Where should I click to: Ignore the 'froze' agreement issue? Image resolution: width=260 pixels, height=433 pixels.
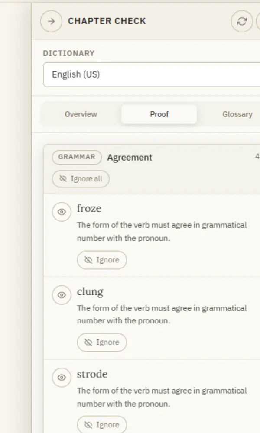click(x=102, y=260)
